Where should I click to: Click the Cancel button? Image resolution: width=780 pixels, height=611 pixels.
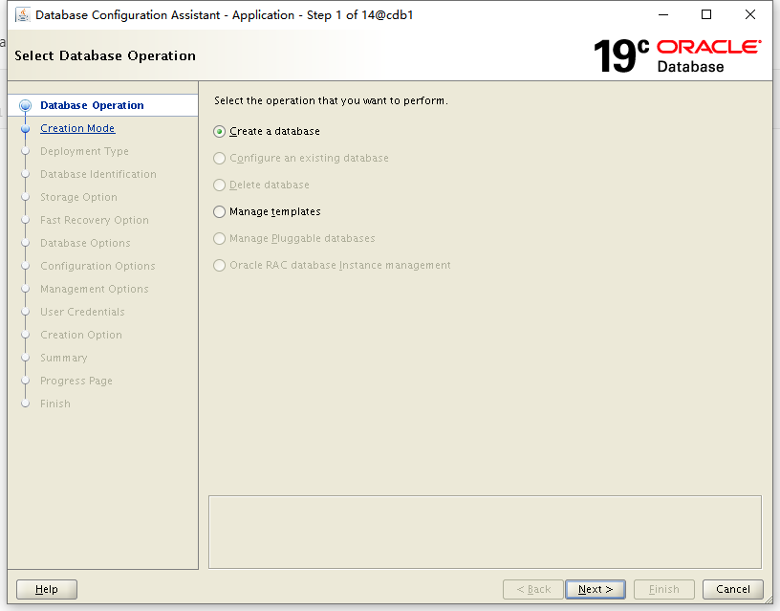733,590
